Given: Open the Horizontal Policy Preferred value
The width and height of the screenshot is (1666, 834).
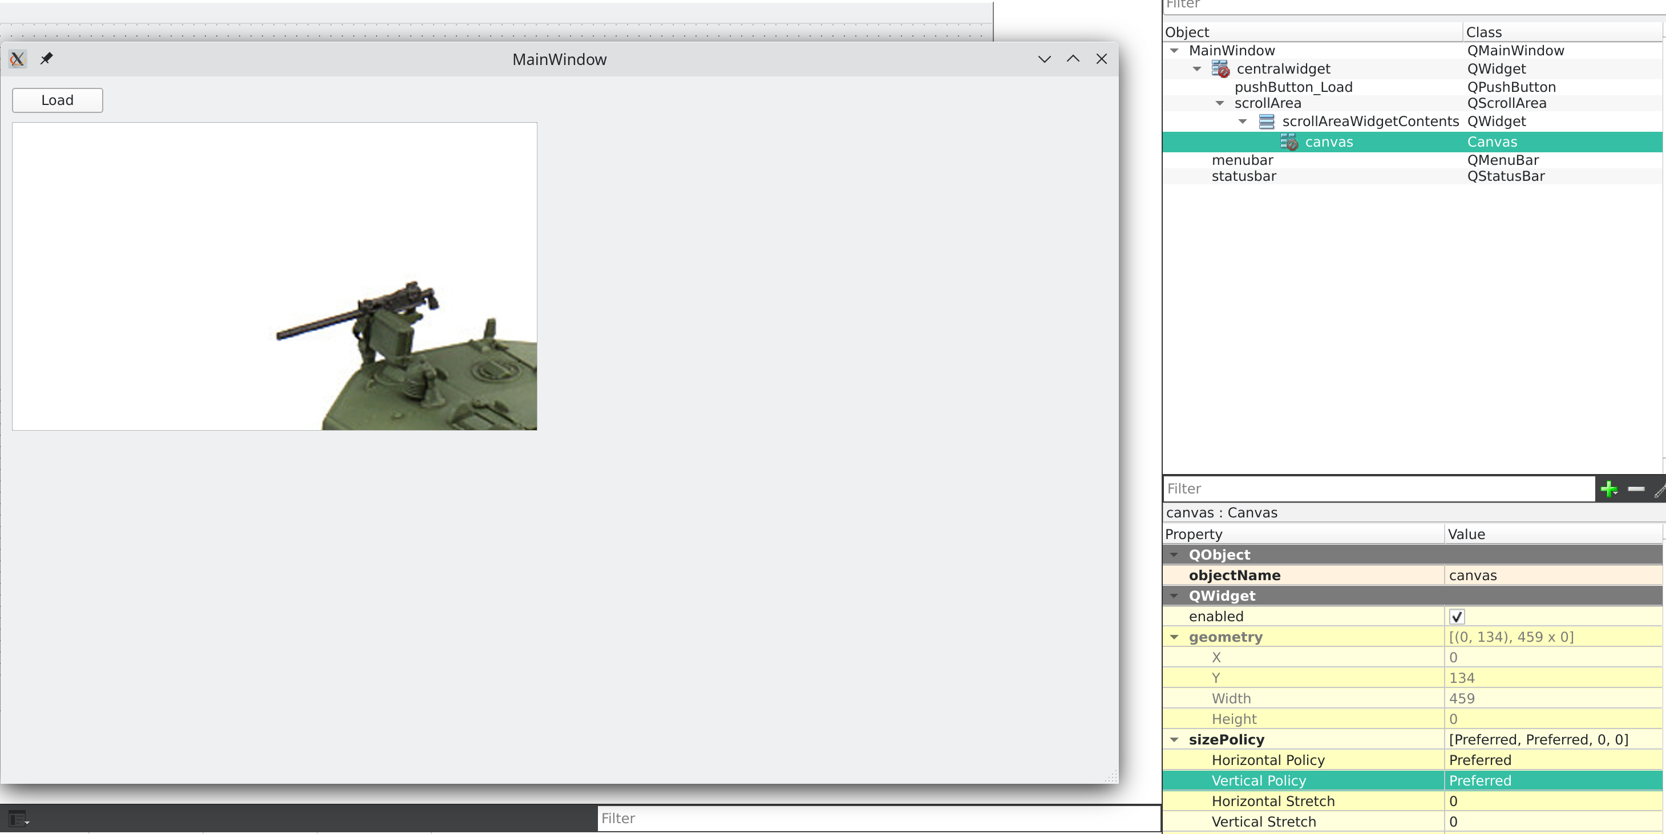Looking at the screenshot, I should click(x=1553, y=760).
